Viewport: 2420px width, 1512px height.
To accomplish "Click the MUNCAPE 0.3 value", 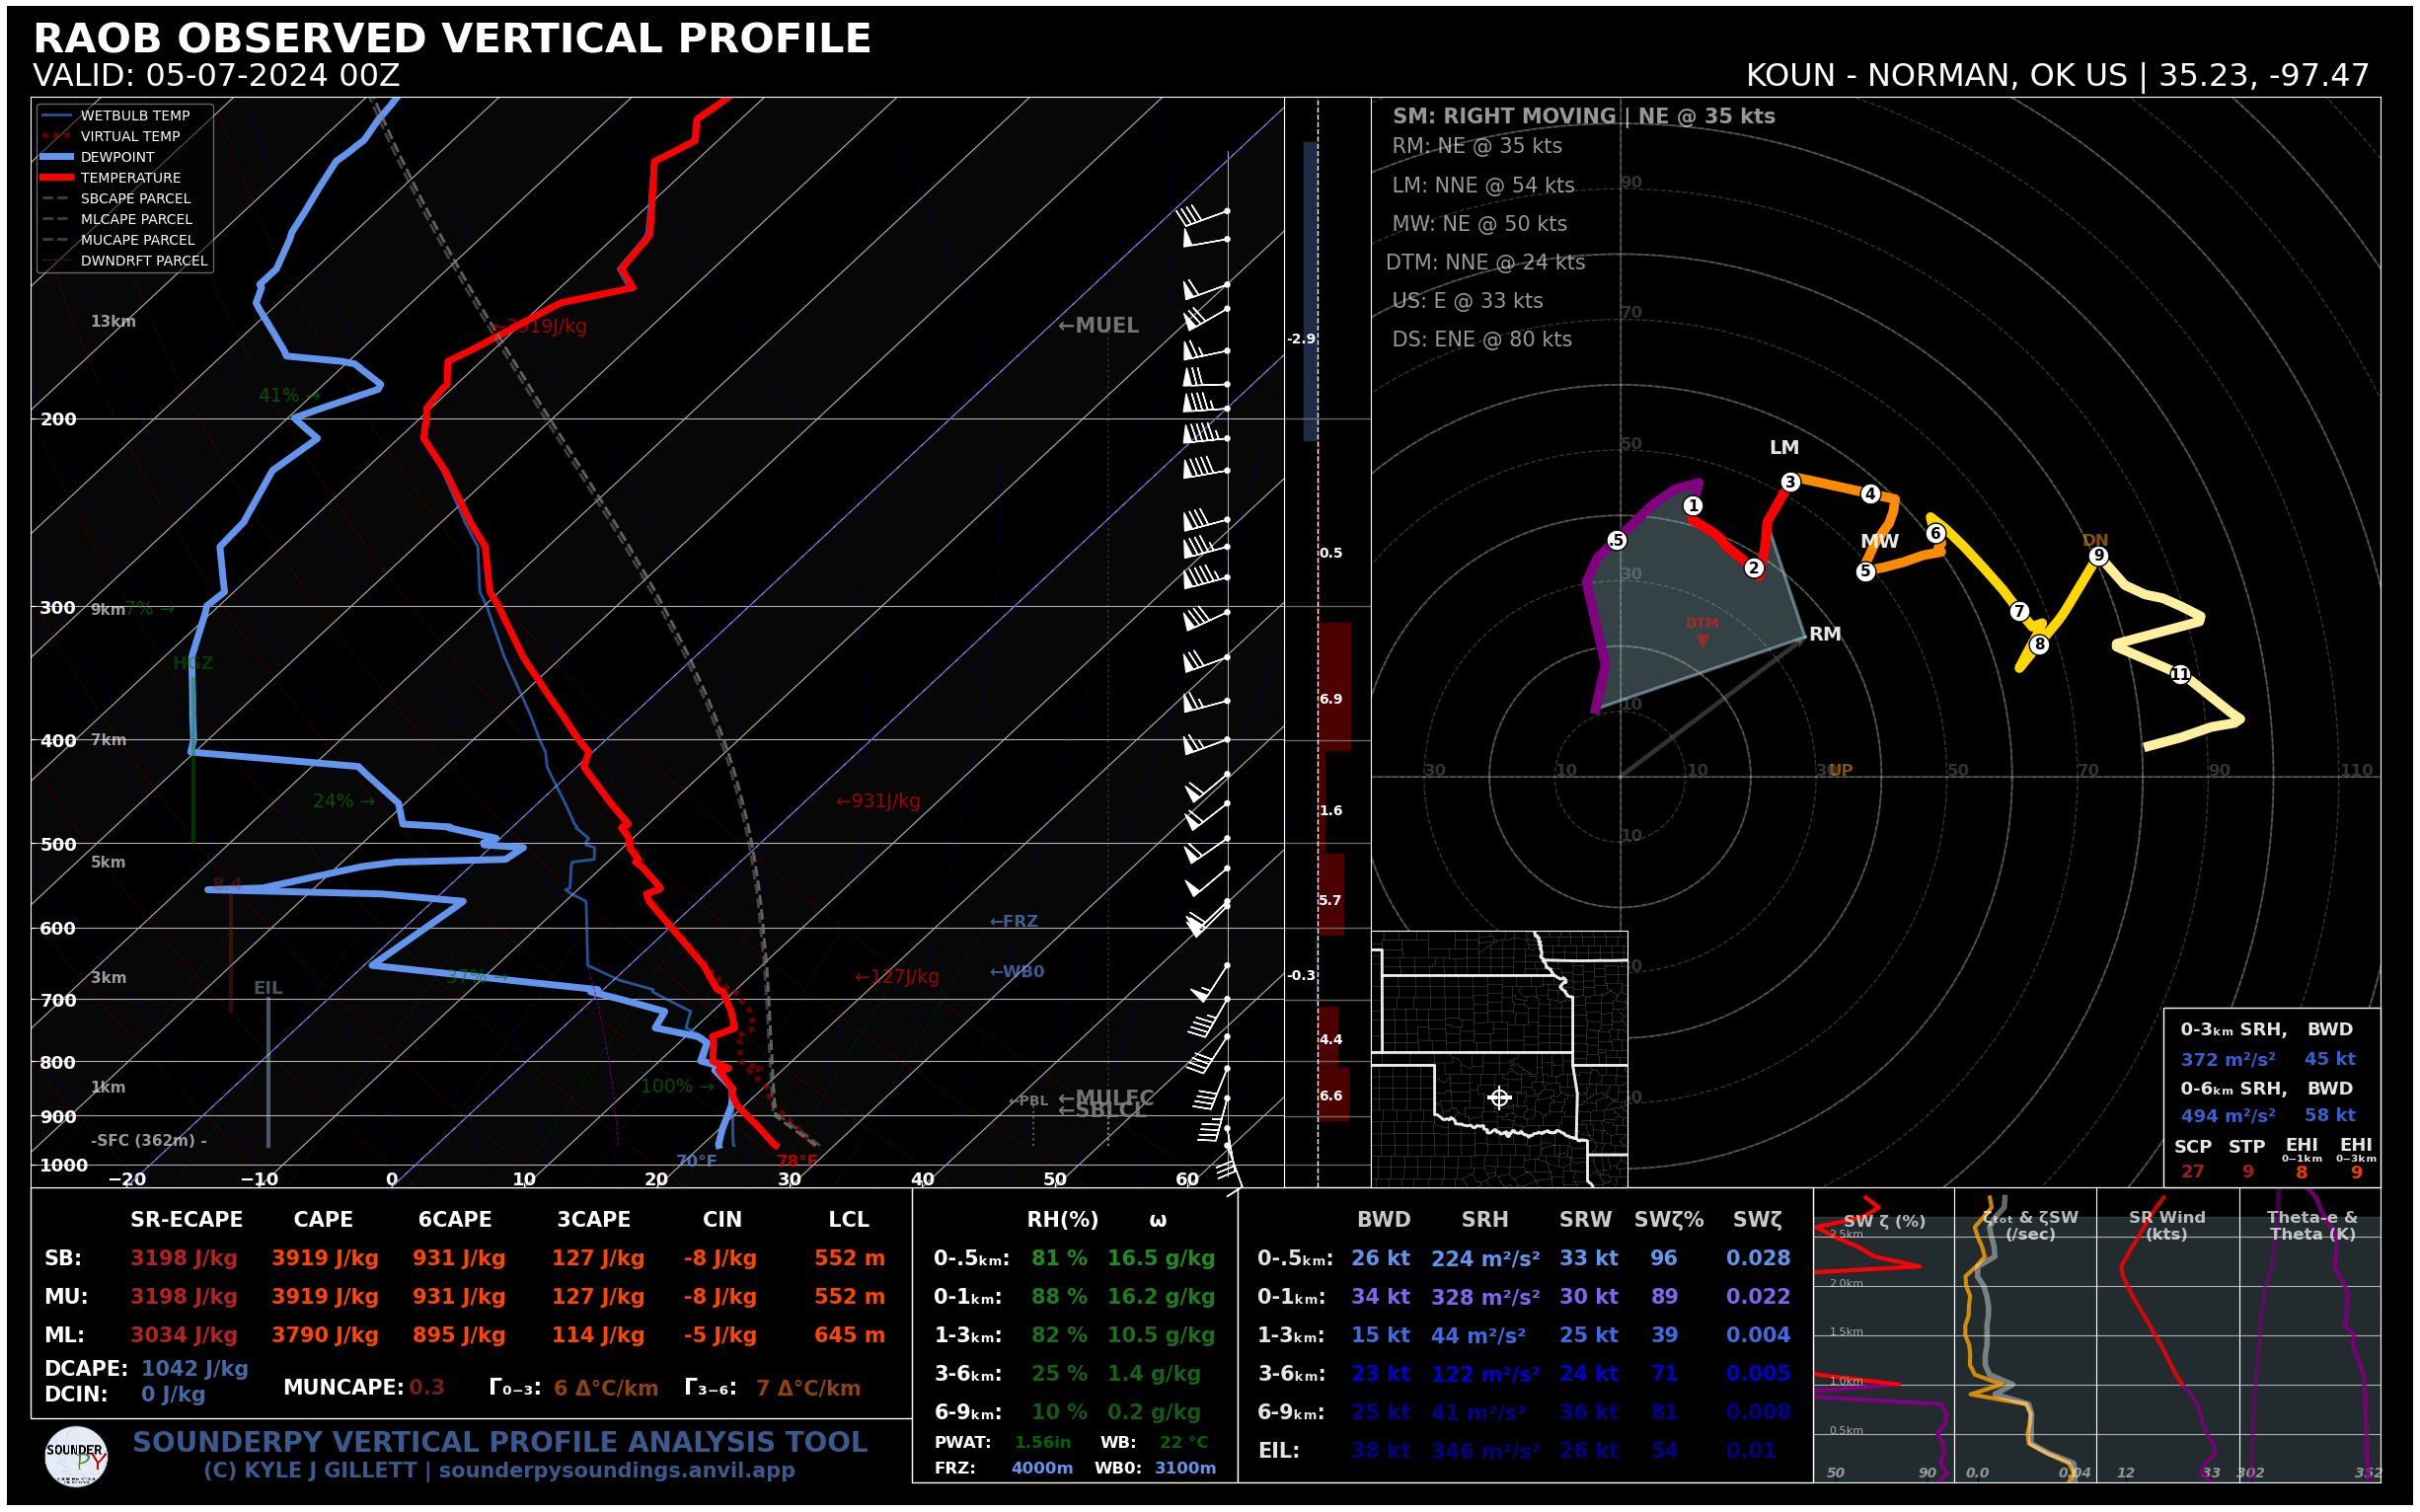I will click(427, 1388).
